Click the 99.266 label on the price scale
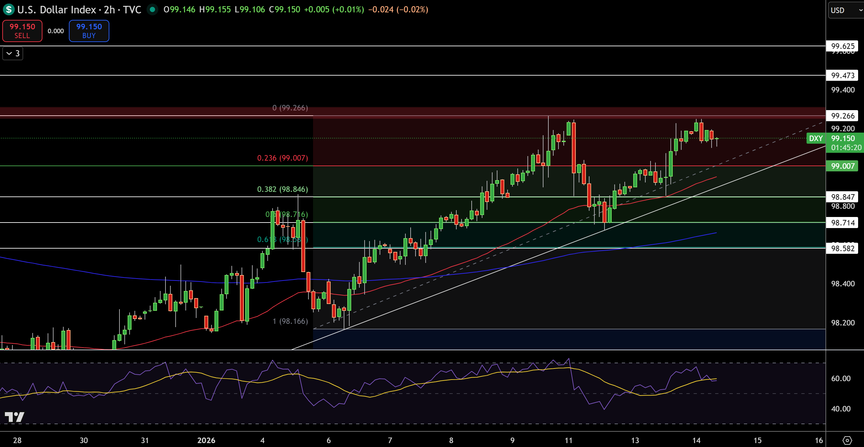This screenshot has width=864, height=447. (843, 116)
